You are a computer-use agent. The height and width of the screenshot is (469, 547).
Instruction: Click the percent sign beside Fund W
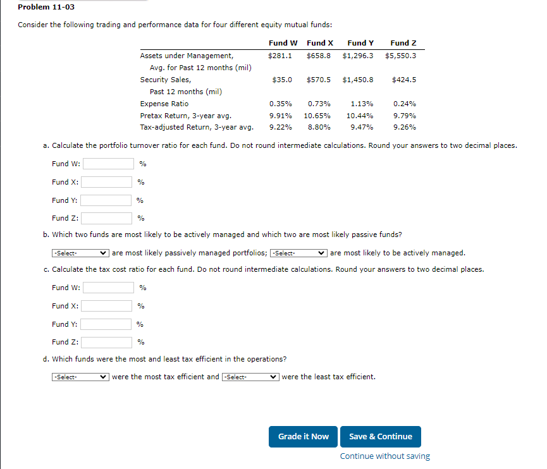point(142,163)
